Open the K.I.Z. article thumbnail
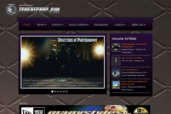 (116, 73)
